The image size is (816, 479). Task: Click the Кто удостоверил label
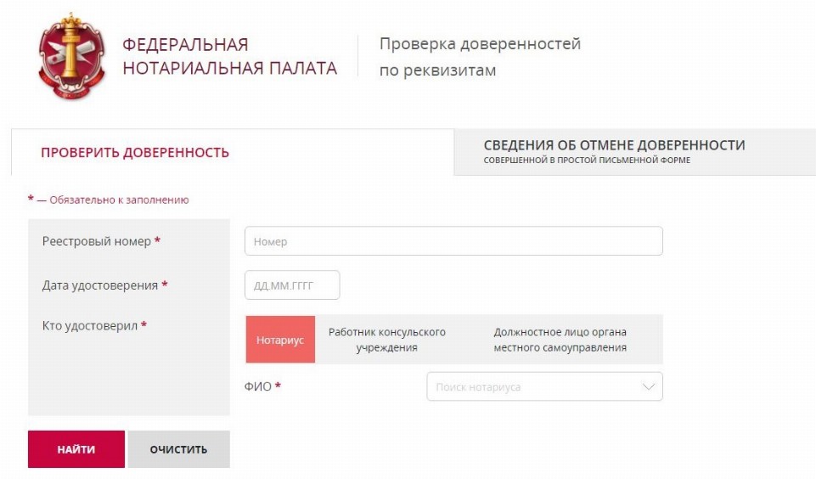[x=89, y=325]
